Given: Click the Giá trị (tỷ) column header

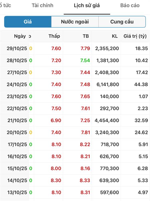Looking at the screenshot, I should pos(135,36).
